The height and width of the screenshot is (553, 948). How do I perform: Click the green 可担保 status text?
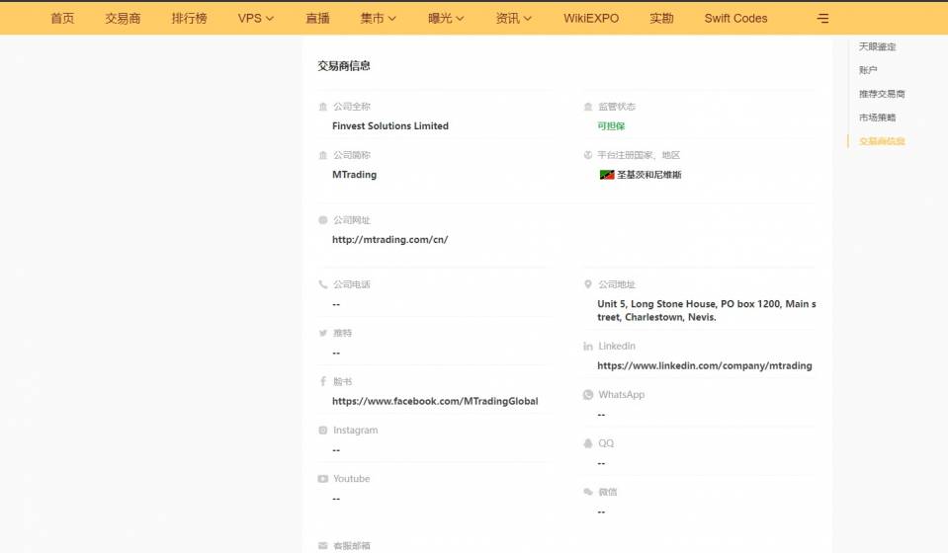click(611, 126)
